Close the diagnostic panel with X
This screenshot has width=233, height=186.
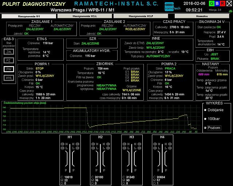229,3
